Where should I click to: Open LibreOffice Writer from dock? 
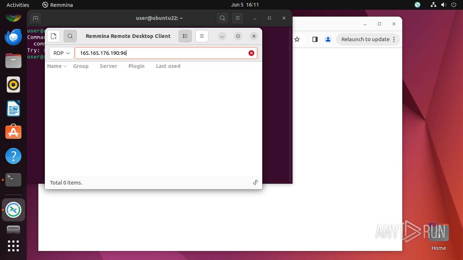click(13, 108)
